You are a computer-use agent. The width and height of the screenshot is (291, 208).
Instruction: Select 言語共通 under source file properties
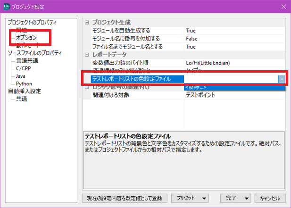coord(27,60)
